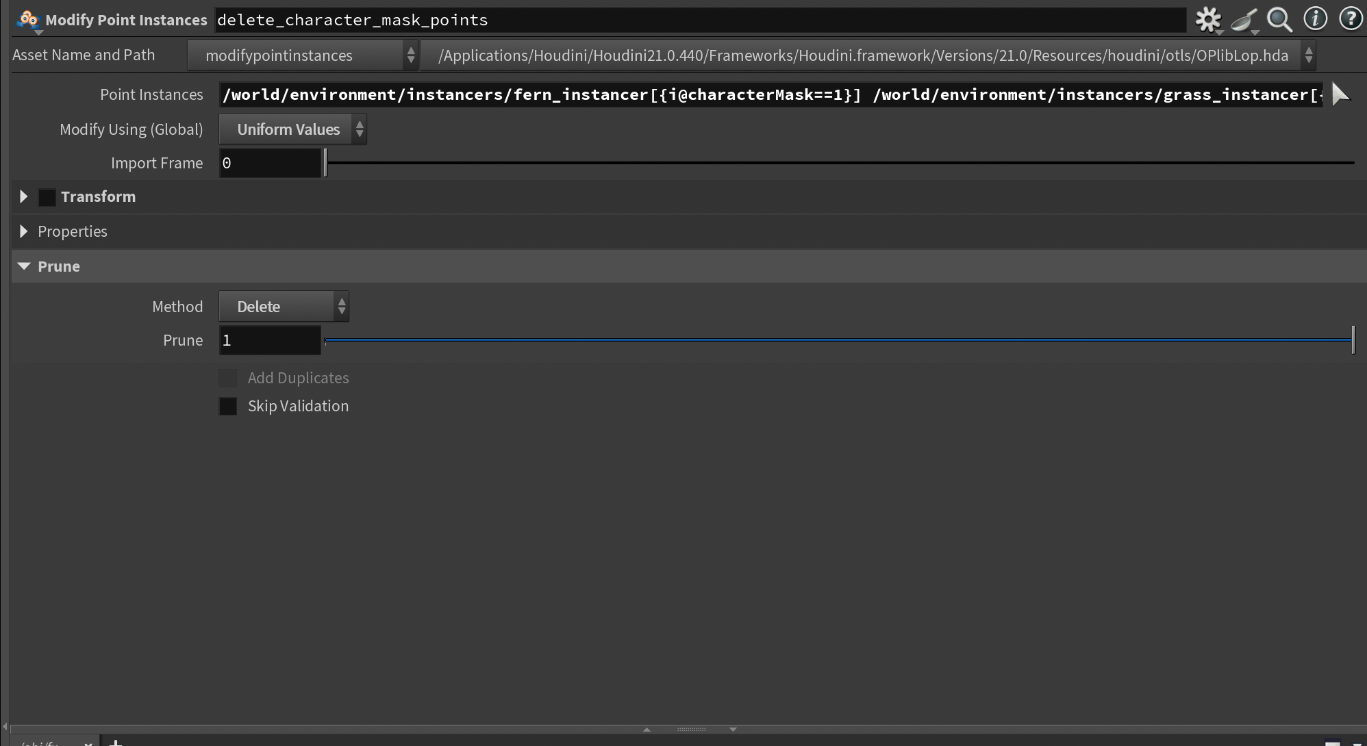Open the Modify Using (Global) Uniform Values dropdown
The width and height of the screenshot is (1367, 746).
pyautogui.click(x=292, y=129)
